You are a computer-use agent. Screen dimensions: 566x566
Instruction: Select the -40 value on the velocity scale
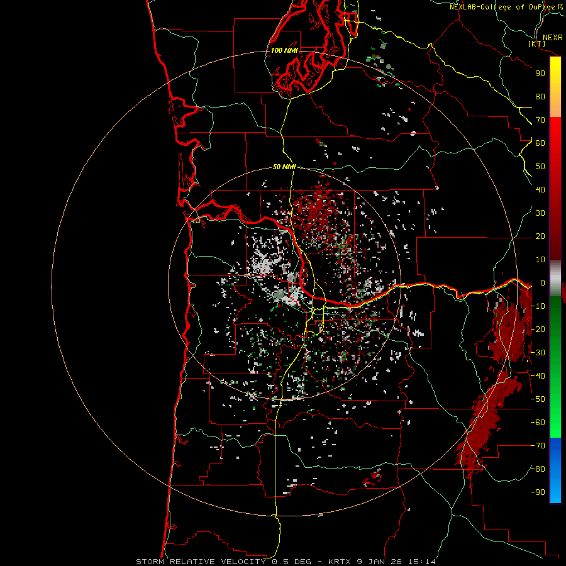[x=538, y=376]
